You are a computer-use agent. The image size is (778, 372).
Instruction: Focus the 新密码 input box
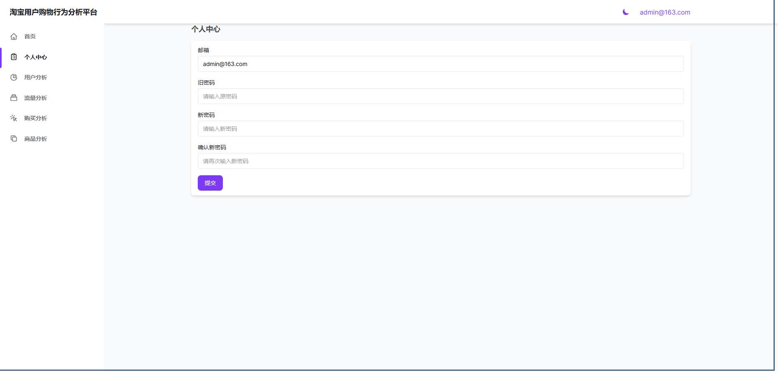(440, 129)
